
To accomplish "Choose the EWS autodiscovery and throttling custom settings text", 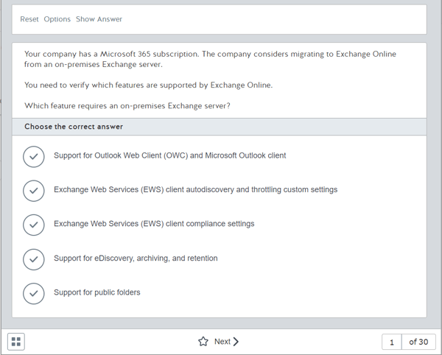I will tap(196, 189).
